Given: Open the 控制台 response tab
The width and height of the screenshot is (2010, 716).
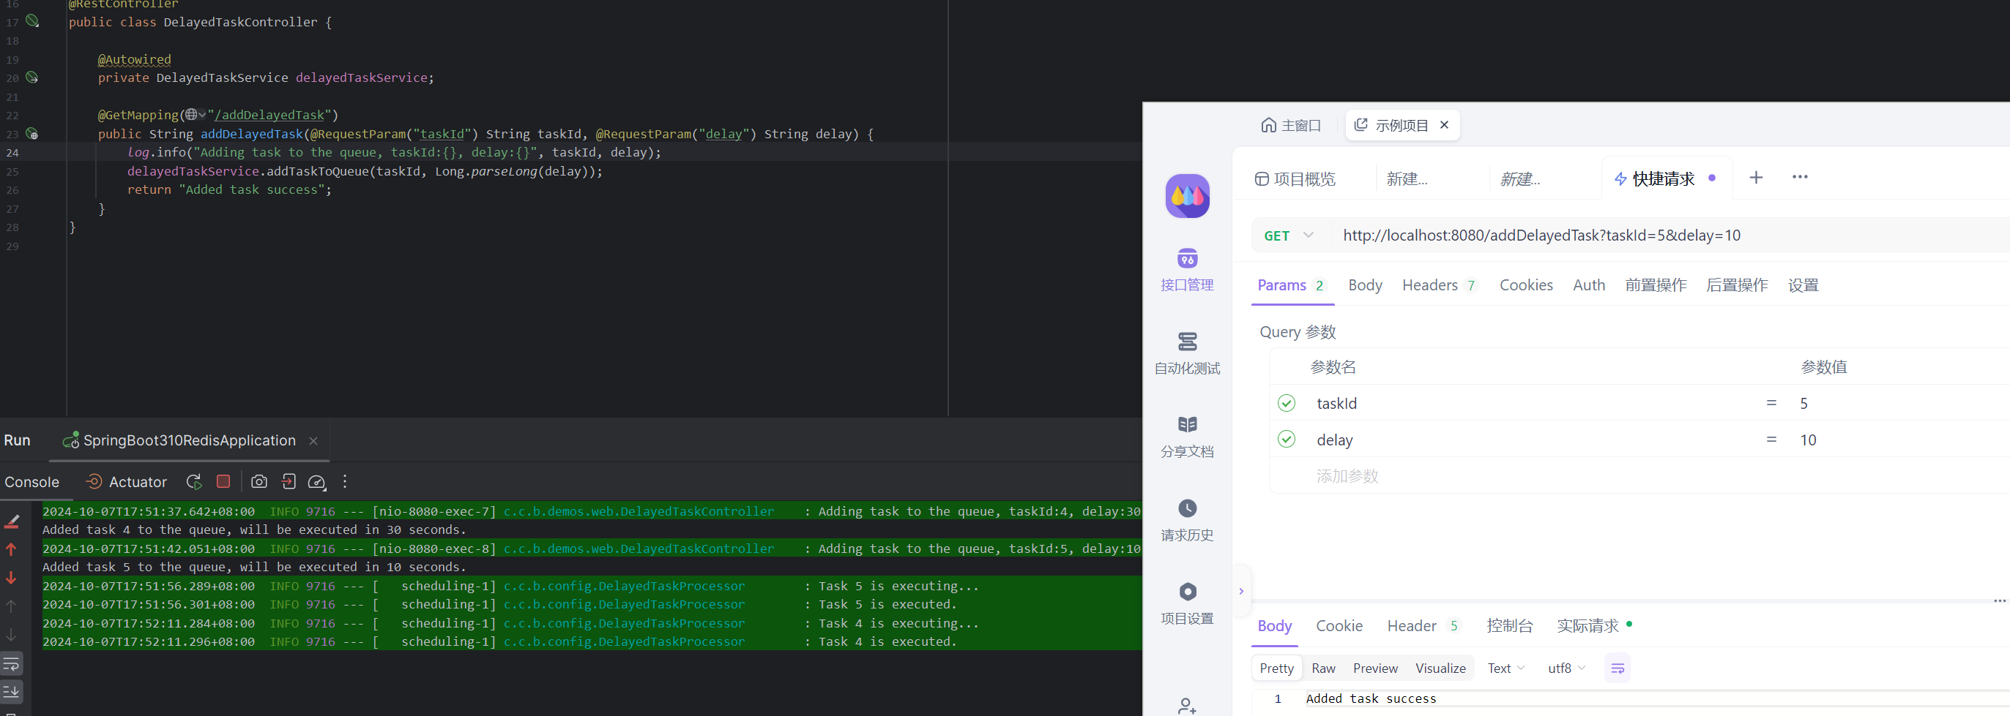Looking at the screenshot, I should [x=1509, y=625].
